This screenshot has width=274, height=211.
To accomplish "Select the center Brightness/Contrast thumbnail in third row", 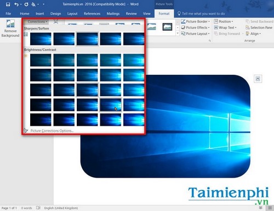I will point(87,90).
